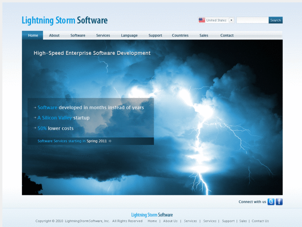The height and width of the screenshot is (227, 302).
Task: Go to Sales in the top navigation
Action: tap(204, 35)
